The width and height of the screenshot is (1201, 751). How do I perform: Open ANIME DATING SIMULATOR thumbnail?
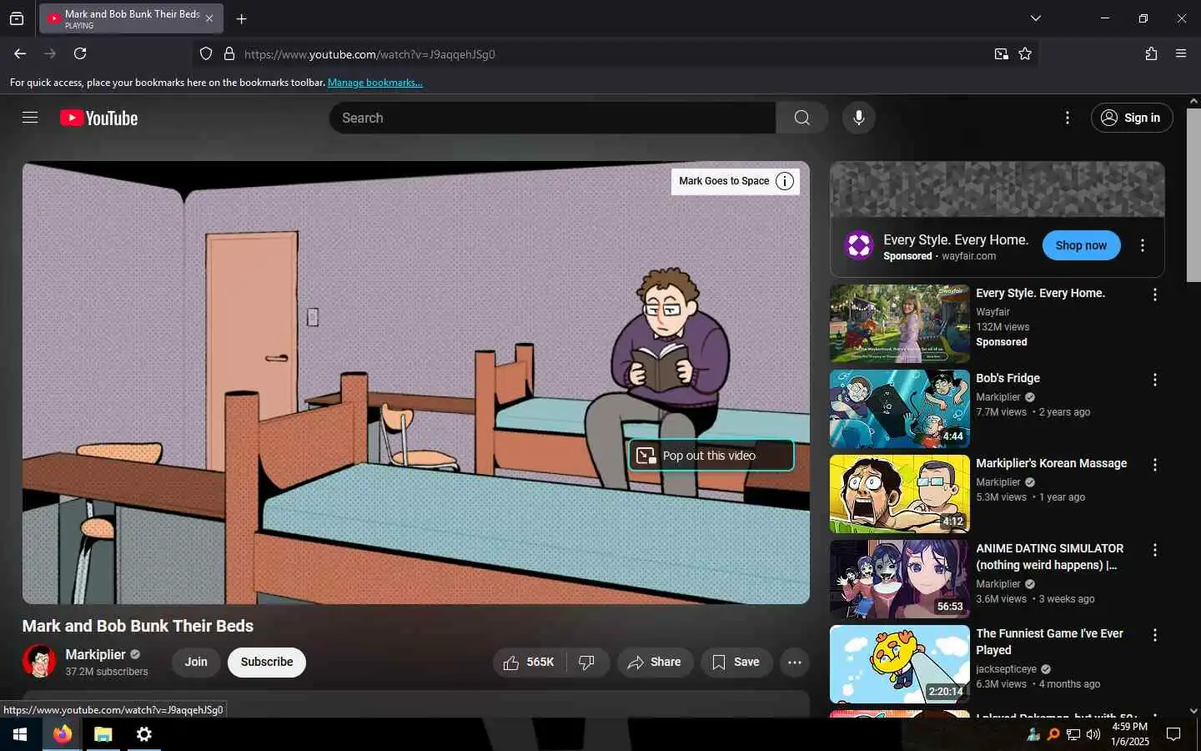click(900, 579)
